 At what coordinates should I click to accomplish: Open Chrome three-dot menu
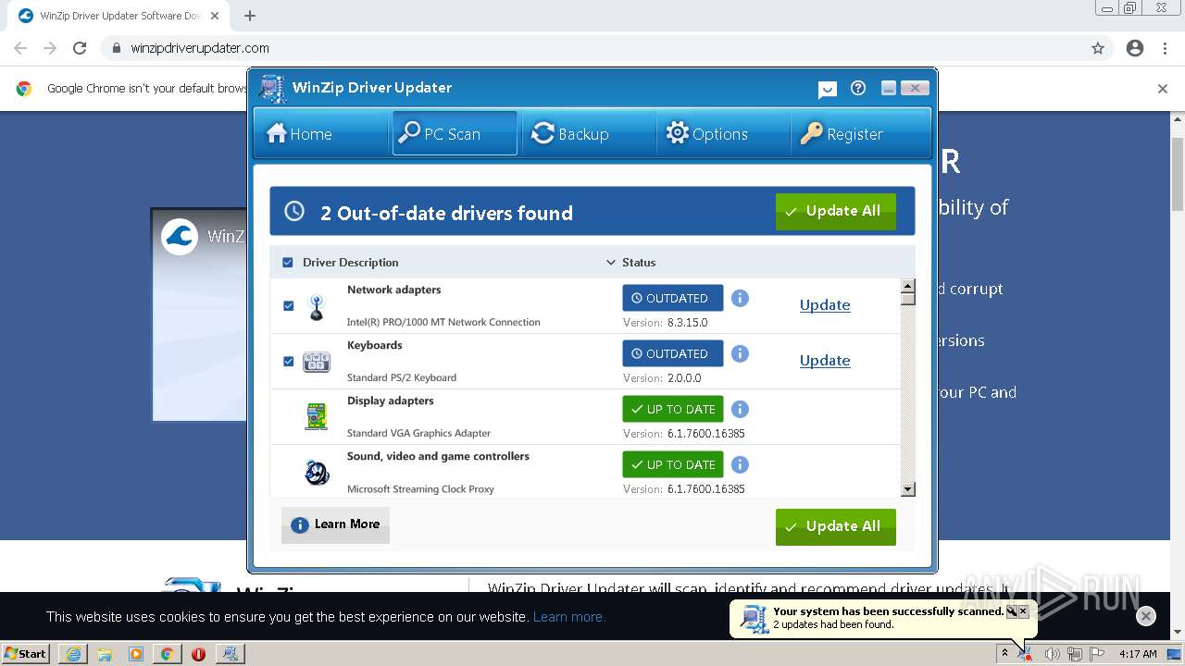click(1165, 48)
